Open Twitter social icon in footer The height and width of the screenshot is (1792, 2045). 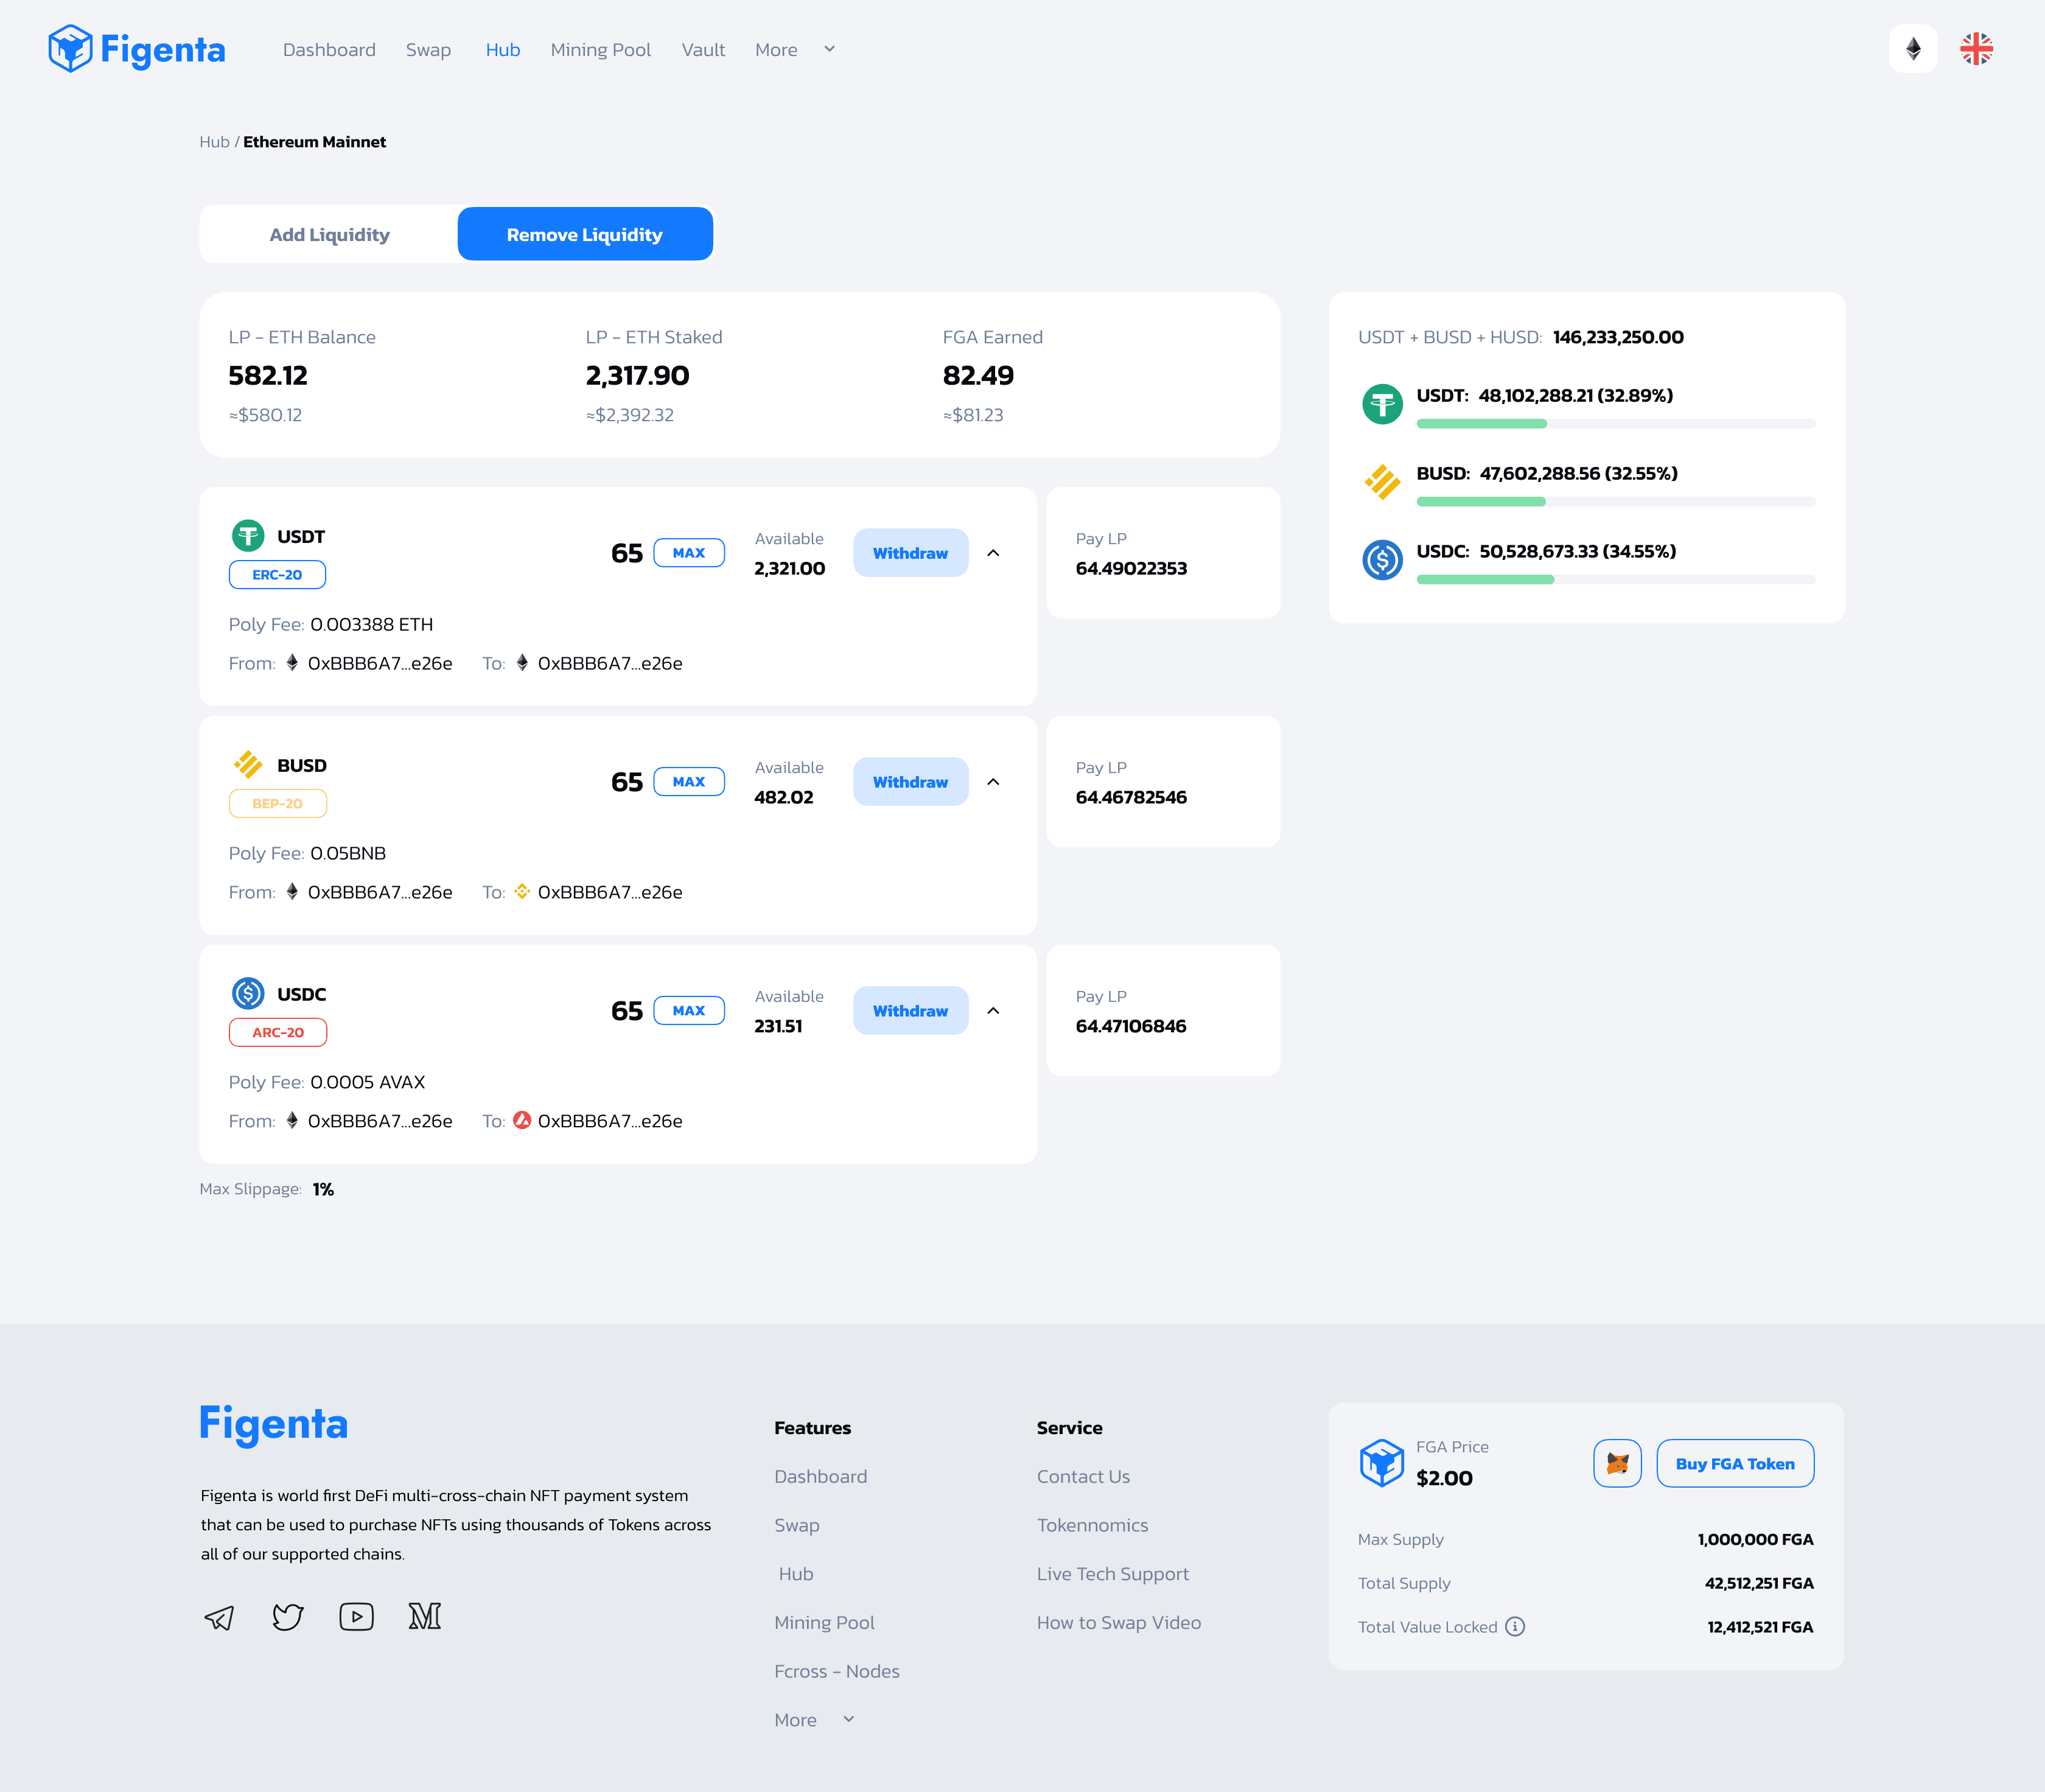[288, 1617]
